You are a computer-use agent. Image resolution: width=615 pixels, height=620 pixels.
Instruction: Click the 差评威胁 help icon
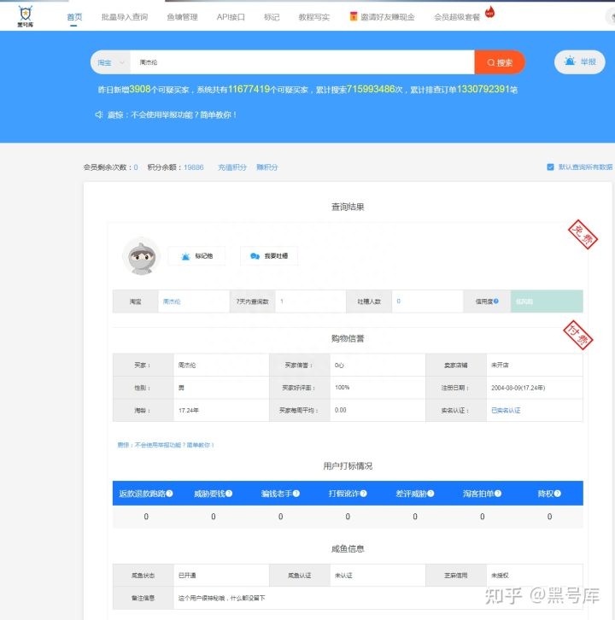(430, 494)
